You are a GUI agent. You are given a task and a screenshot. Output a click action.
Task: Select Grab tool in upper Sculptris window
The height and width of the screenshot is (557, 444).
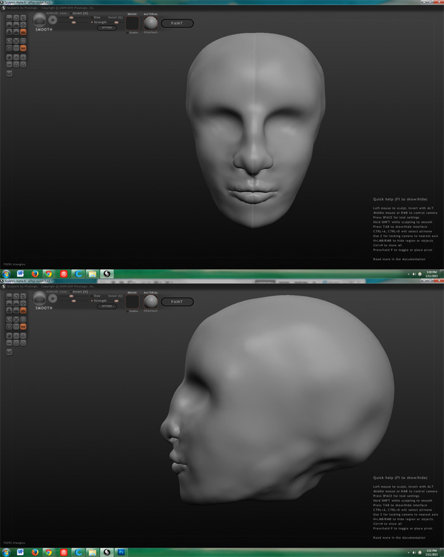[23, 25]
